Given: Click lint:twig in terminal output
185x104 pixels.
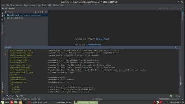Looking at the screenshot, I should coord(15,87).
